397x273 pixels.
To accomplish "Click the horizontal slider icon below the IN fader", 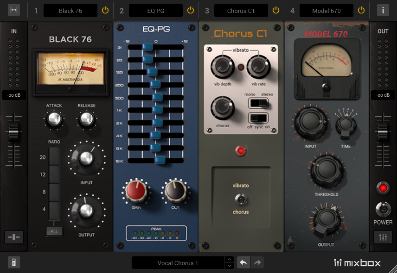I will click(14, 237).
